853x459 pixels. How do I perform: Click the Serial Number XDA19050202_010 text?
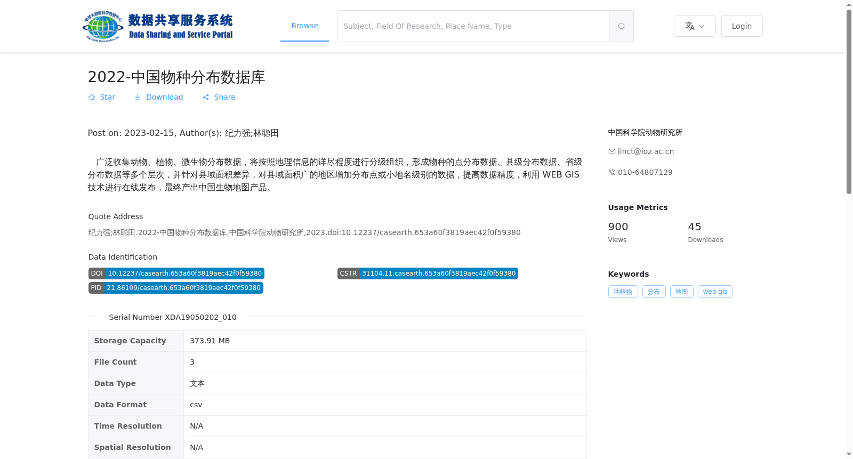(x=173, y=317)
